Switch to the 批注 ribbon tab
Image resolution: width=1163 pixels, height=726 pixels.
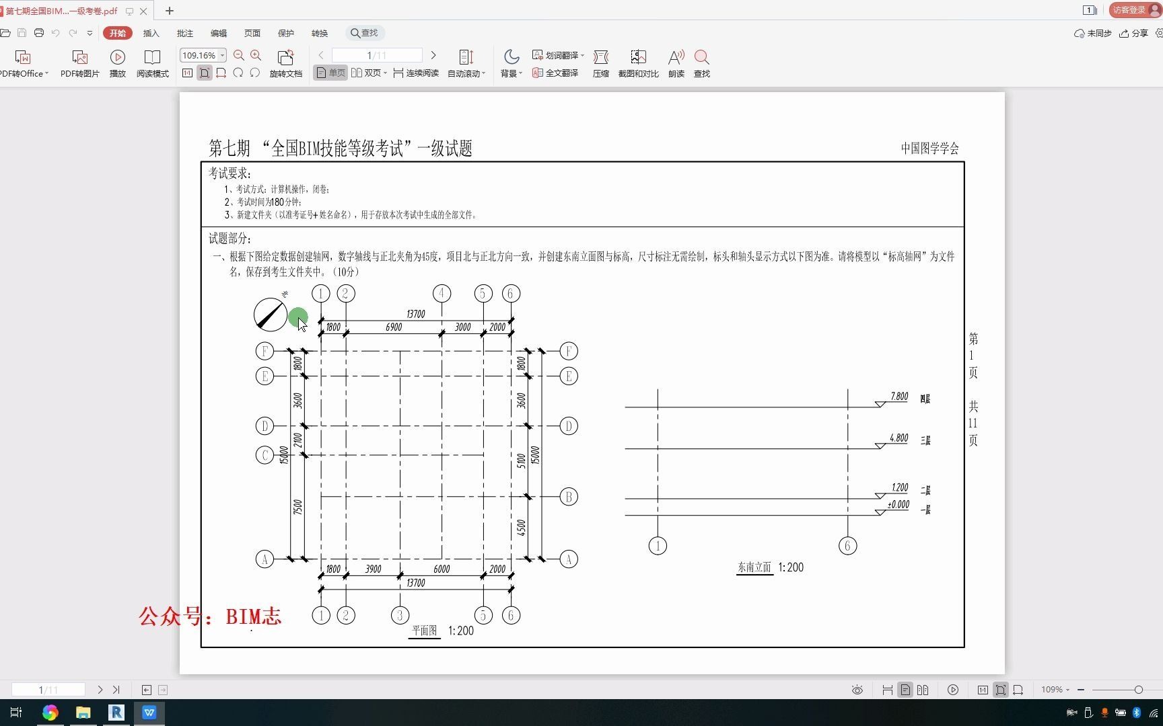pyautogui.click(x=184, y=33)
